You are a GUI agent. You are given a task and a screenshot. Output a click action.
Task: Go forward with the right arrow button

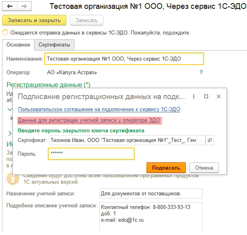[24, 6]
